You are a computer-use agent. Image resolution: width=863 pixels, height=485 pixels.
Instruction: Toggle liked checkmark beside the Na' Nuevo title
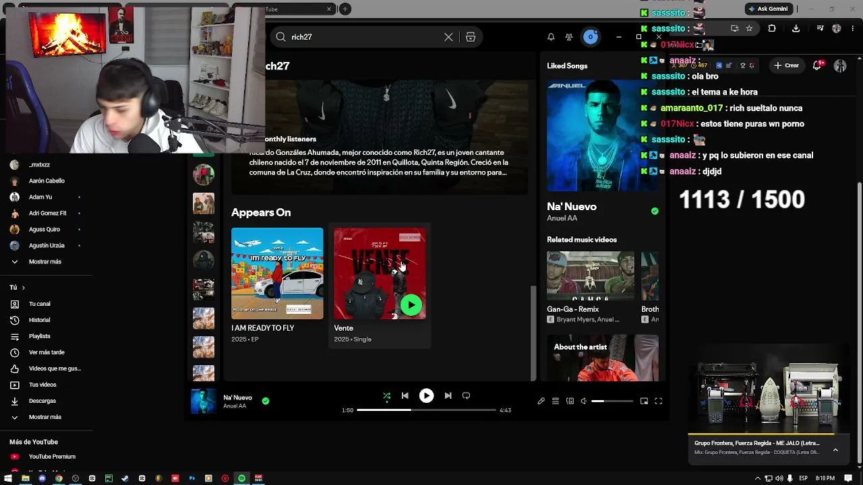655,212
